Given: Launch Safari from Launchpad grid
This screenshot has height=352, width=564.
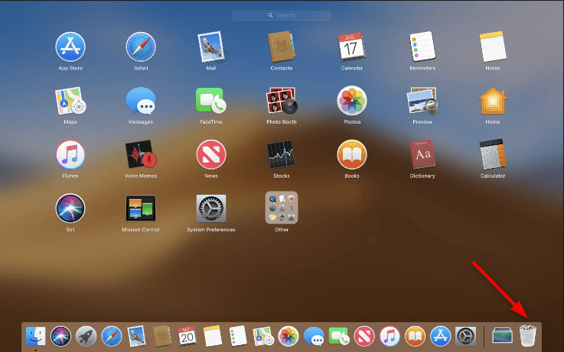Looking at the screenshot, I should [x=141, y=47].
